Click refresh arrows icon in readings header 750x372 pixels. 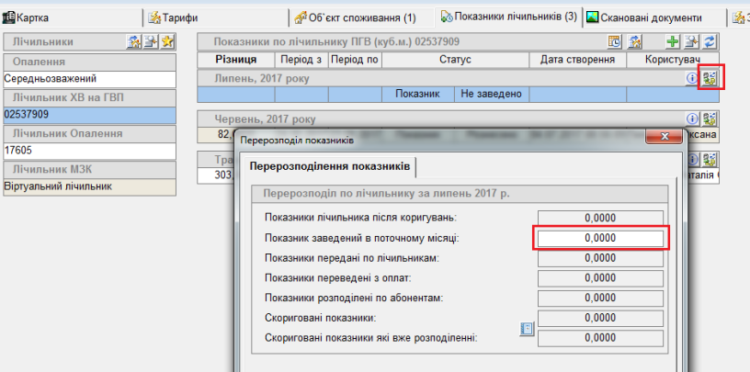710,42
